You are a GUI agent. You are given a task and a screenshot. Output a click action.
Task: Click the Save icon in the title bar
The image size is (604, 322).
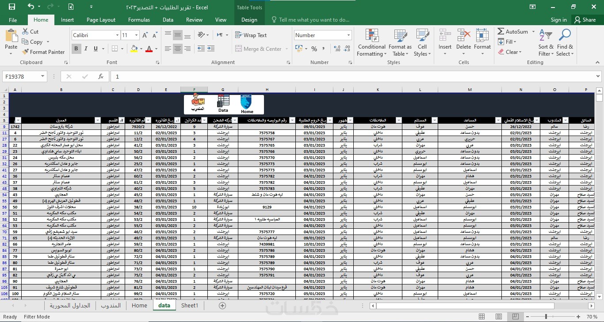pyautogui.click(x=12, y=7)
